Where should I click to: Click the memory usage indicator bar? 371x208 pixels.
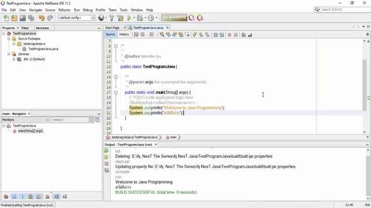174,18
